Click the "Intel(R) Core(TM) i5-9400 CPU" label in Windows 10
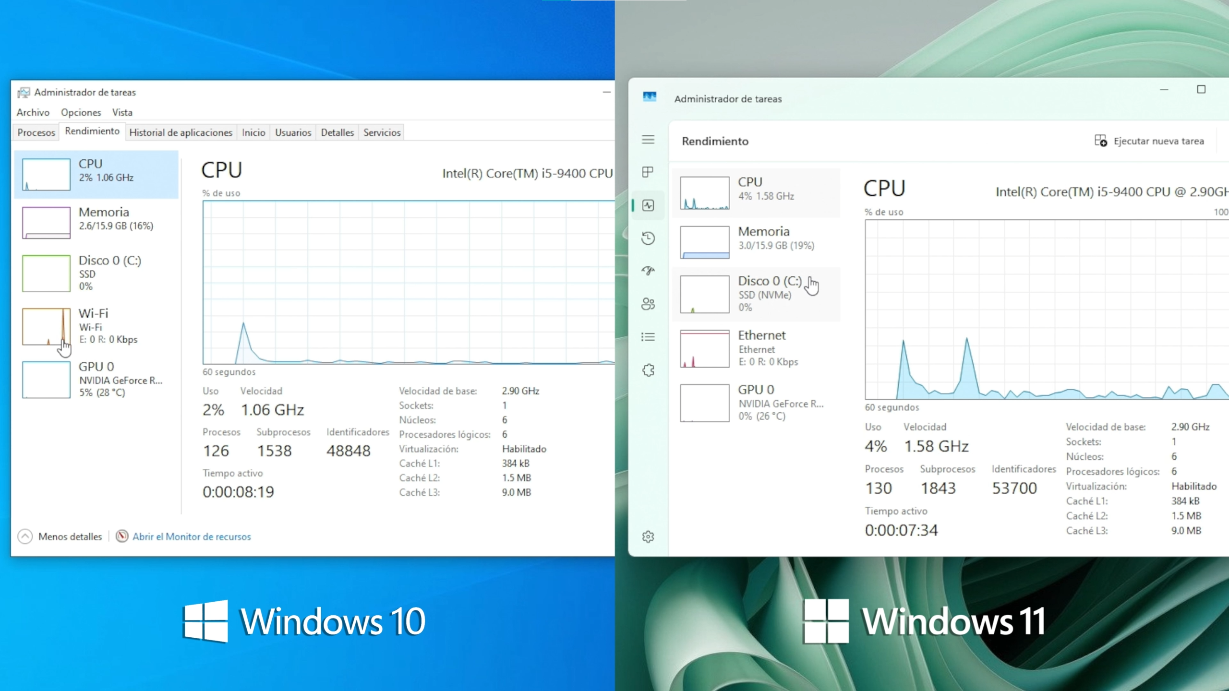This screenshot has width=1229, height=691. pyautogui.click(x=528, y=173)
